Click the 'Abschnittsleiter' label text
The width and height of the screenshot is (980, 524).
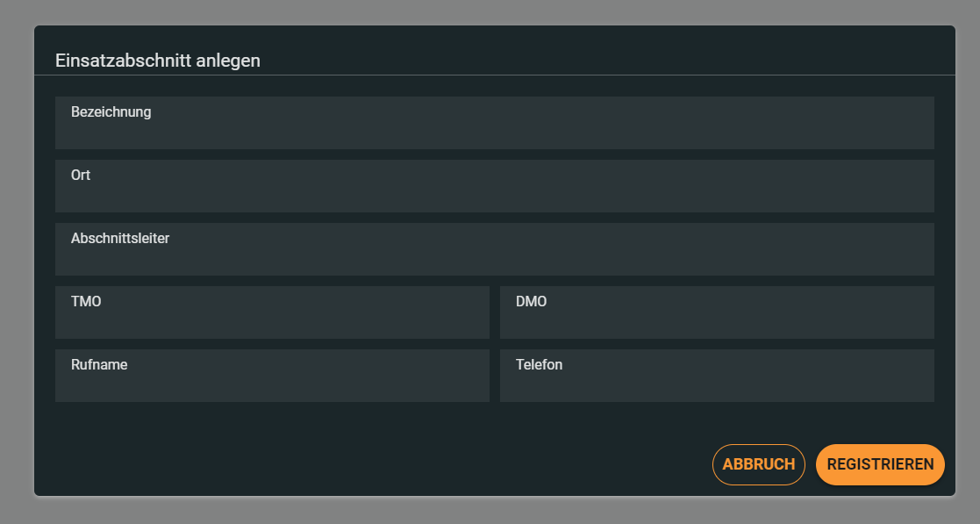tap(120, 239)
